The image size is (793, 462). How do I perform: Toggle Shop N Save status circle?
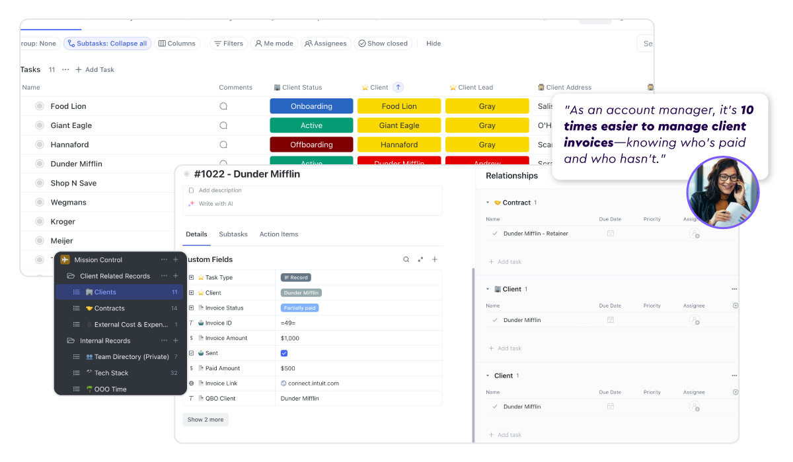pos(40,183)
